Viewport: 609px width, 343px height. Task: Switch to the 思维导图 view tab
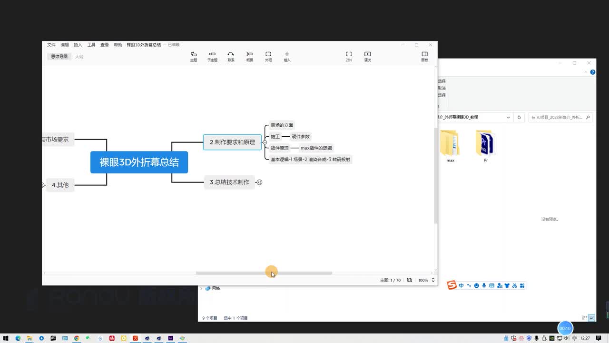[x=59, y=57]
